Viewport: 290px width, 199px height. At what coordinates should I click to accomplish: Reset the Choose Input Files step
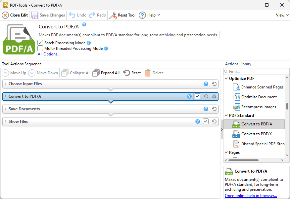214,84
